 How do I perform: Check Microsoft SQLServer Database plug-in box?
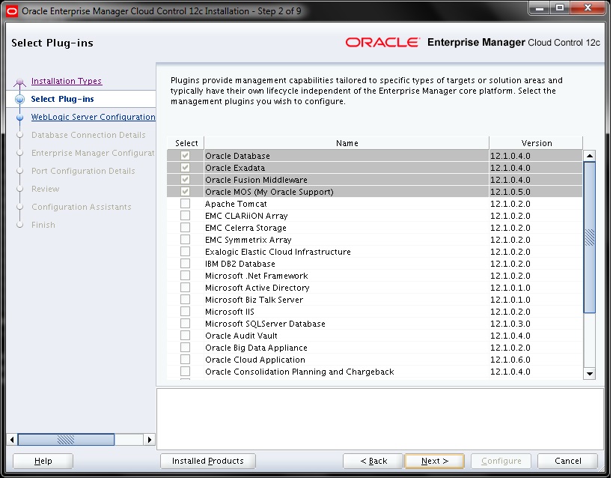tap(186, 324)
